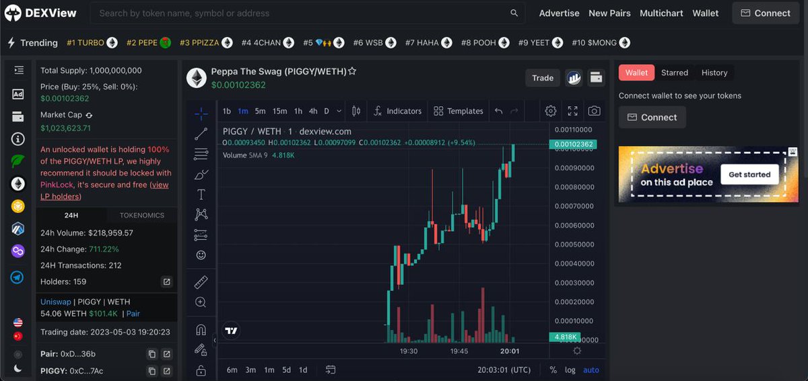Toggle lock all drawing tools
808x381 pixels.
click(x=201, y=370)
